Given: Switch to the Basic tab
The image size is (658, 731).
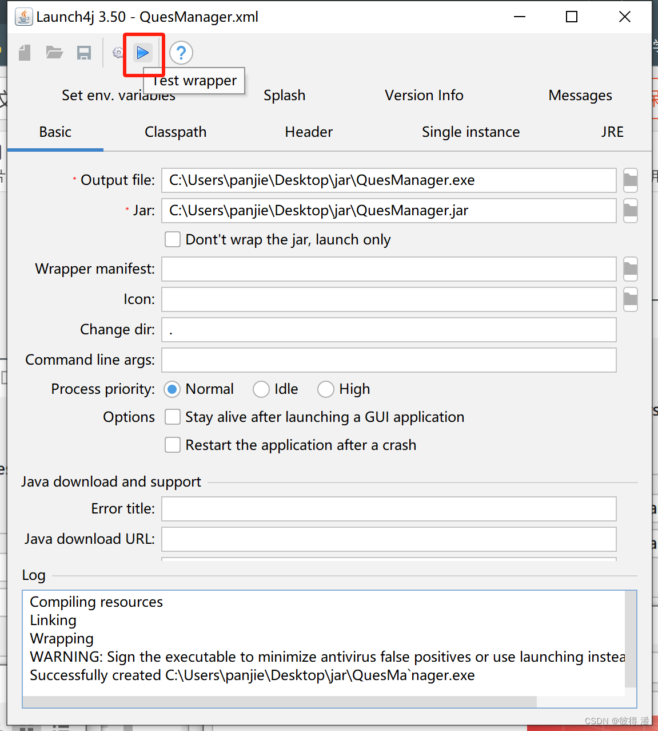Looking at the screenshot, I should point(55,132).
